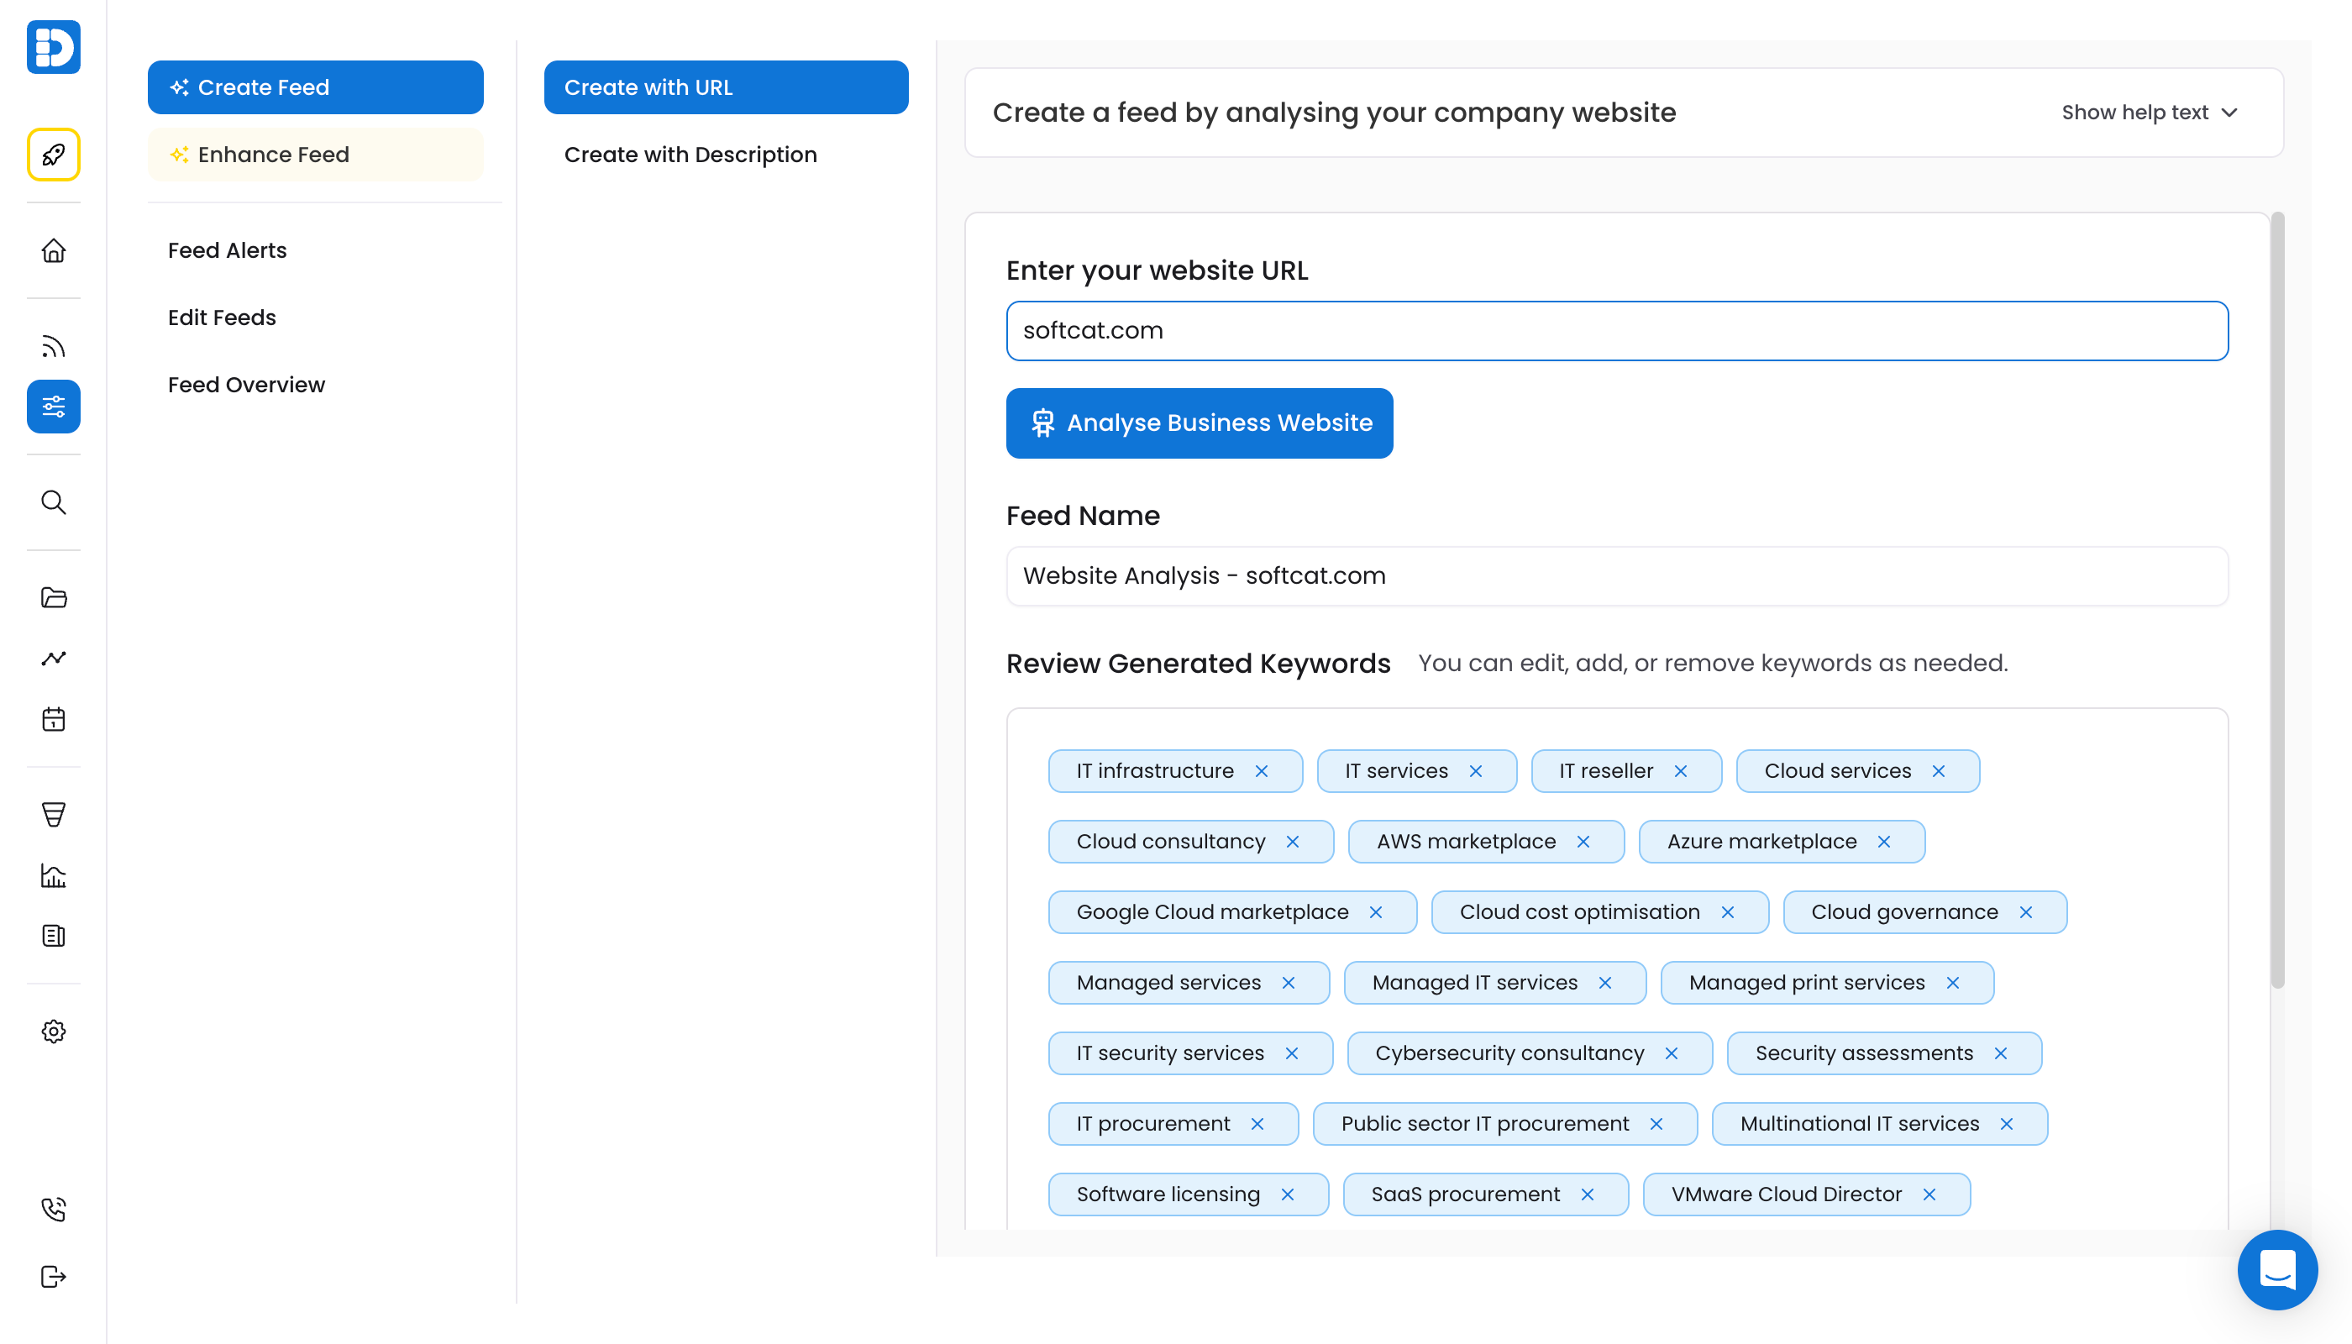Image resolution: width=2352 pixels, height=1344 pixels.
Task: Switch to Create with Description tab
Action: pos(690,155)
